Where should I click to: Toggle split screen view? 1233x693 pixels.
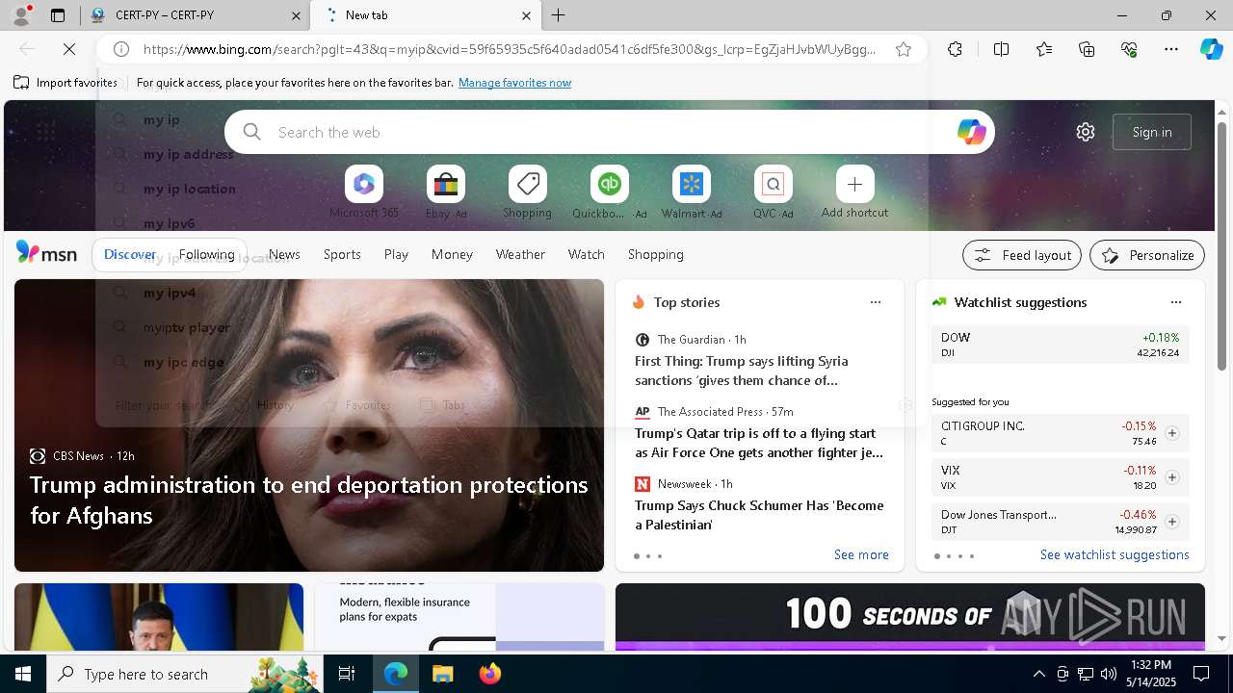[1001, 49]
